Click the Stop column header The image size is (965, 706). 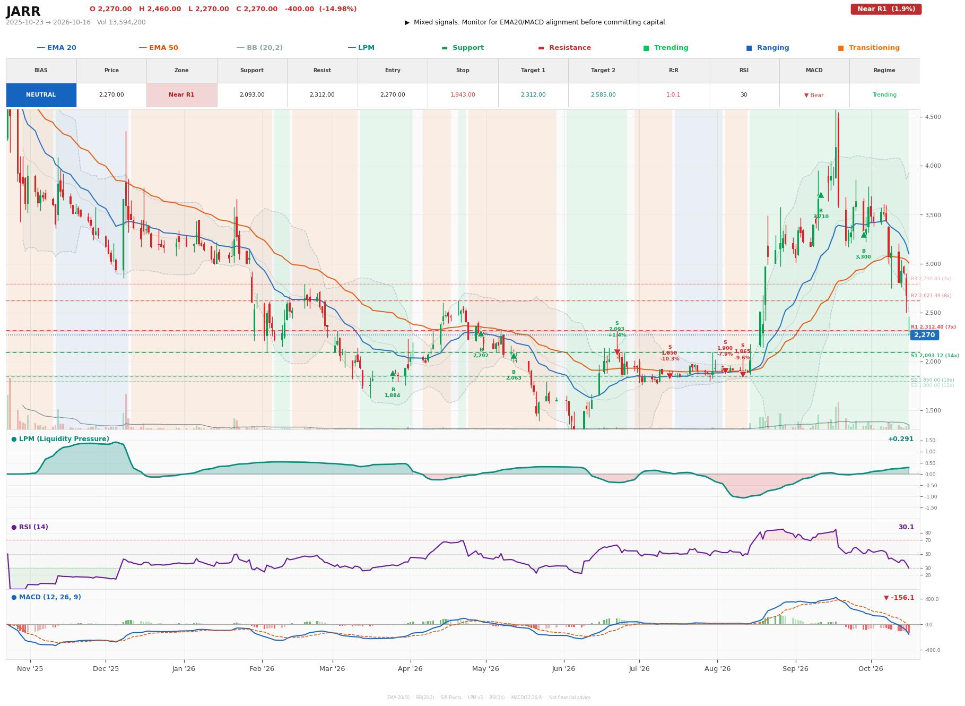pos(463,71)
